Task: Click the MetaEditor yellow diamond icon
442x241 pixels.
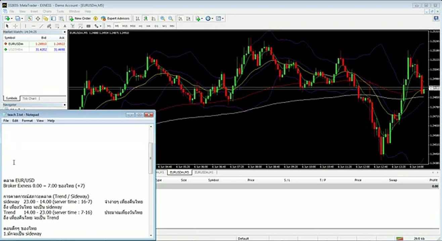Action: [x=96, y=18]
